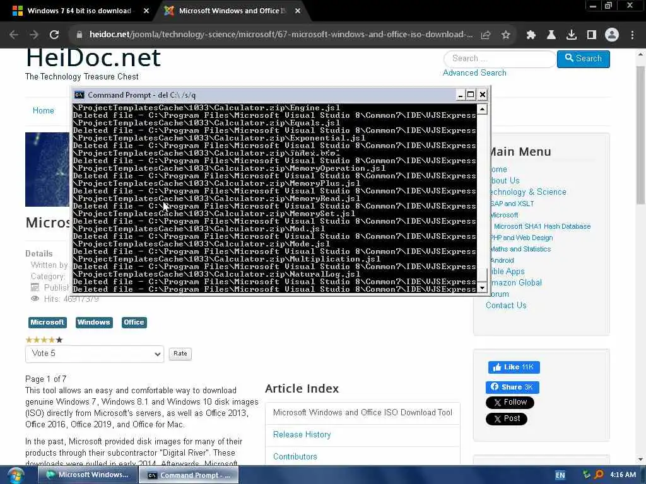Go back with the browser back arrow

pyautogui.click(x=14, y=35)
